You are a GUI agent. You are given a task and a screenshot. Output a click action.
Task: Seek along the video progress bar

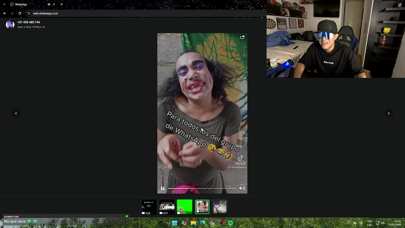point(202,188)
